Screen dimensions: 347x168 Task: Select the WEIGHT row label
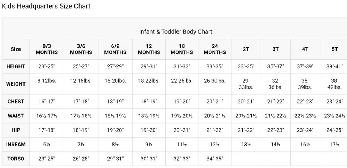point(16,84)
